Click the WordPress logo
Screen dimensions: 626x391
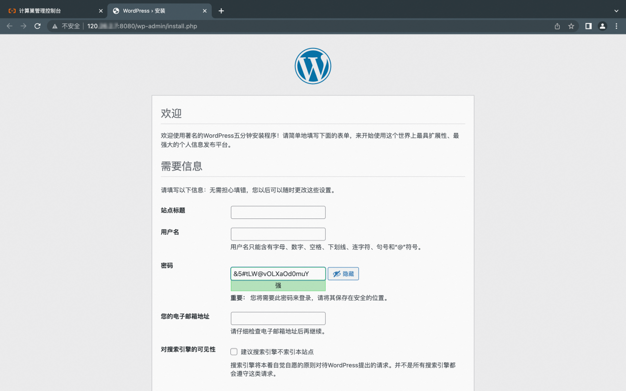click(x=313, y=66)
